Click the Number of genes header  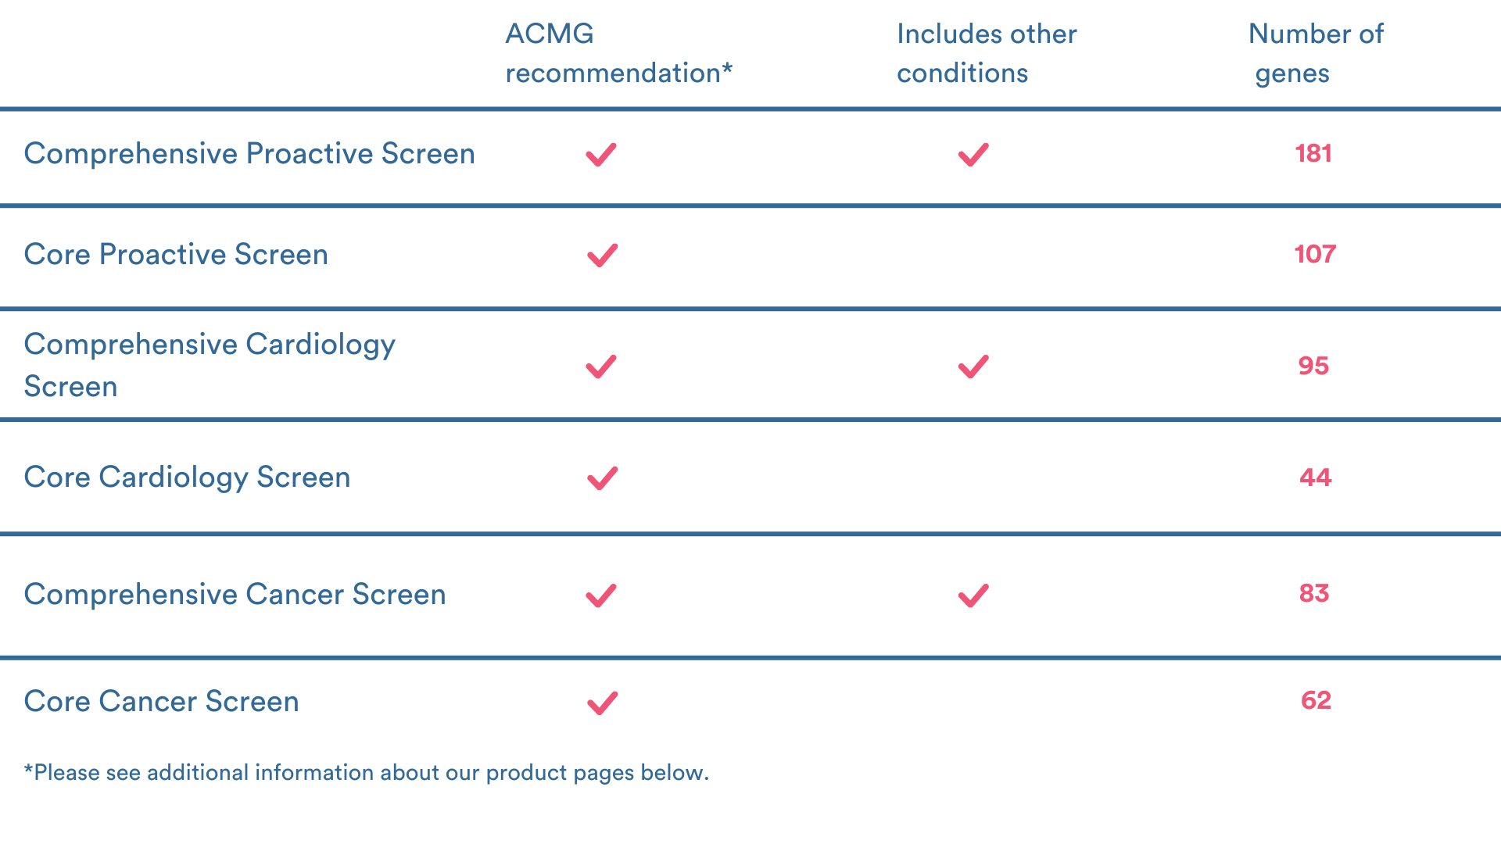pyautogui.click(x=1315, y=53)
